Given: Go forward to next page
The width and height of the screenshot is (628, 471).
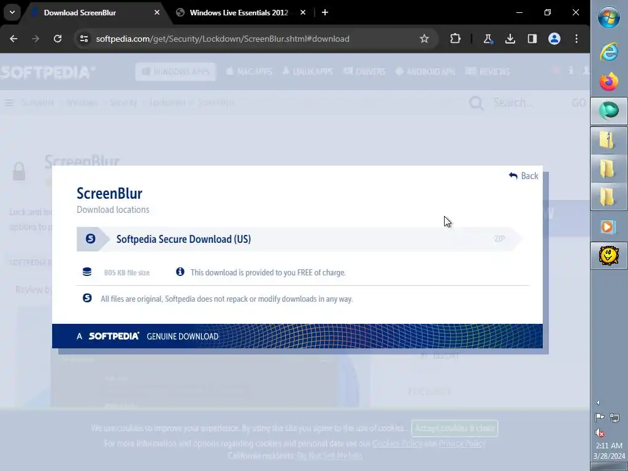Looking at the screenshot, I should click(x=36, y=39).
